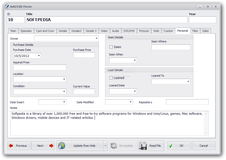Click the Next button
The height and width of the screenshot is (160, 226).
[x=43, y=146]
